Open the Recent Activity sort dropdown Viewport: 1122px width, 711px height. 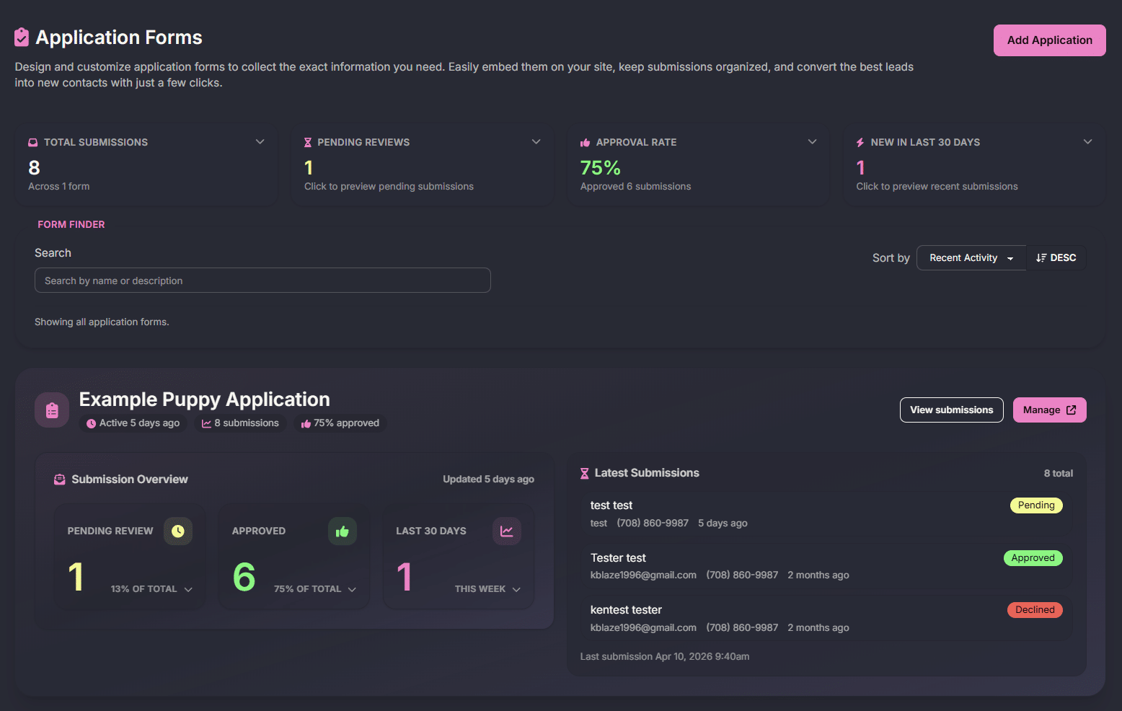pos(971,258)
